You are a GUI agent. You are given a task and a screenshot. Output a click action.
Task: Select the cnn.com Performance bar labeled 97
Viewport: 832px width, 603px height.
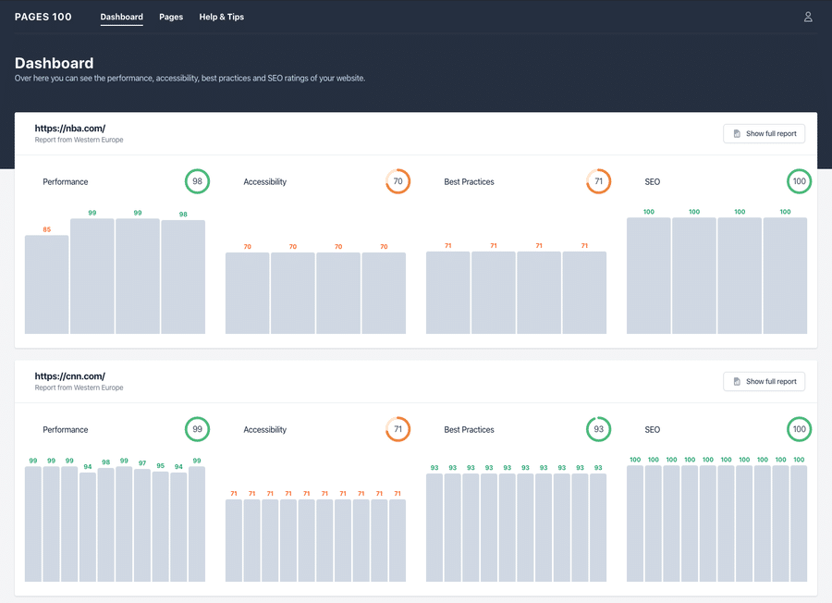point(142,525)
